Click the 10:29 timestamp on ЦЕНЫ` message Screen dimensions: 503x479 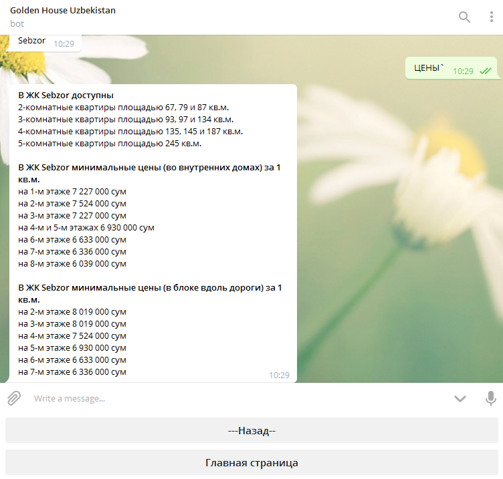463,71
